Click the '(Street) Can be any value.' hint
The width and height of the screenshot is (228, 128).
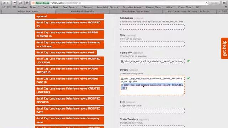(x=131, y=74)
